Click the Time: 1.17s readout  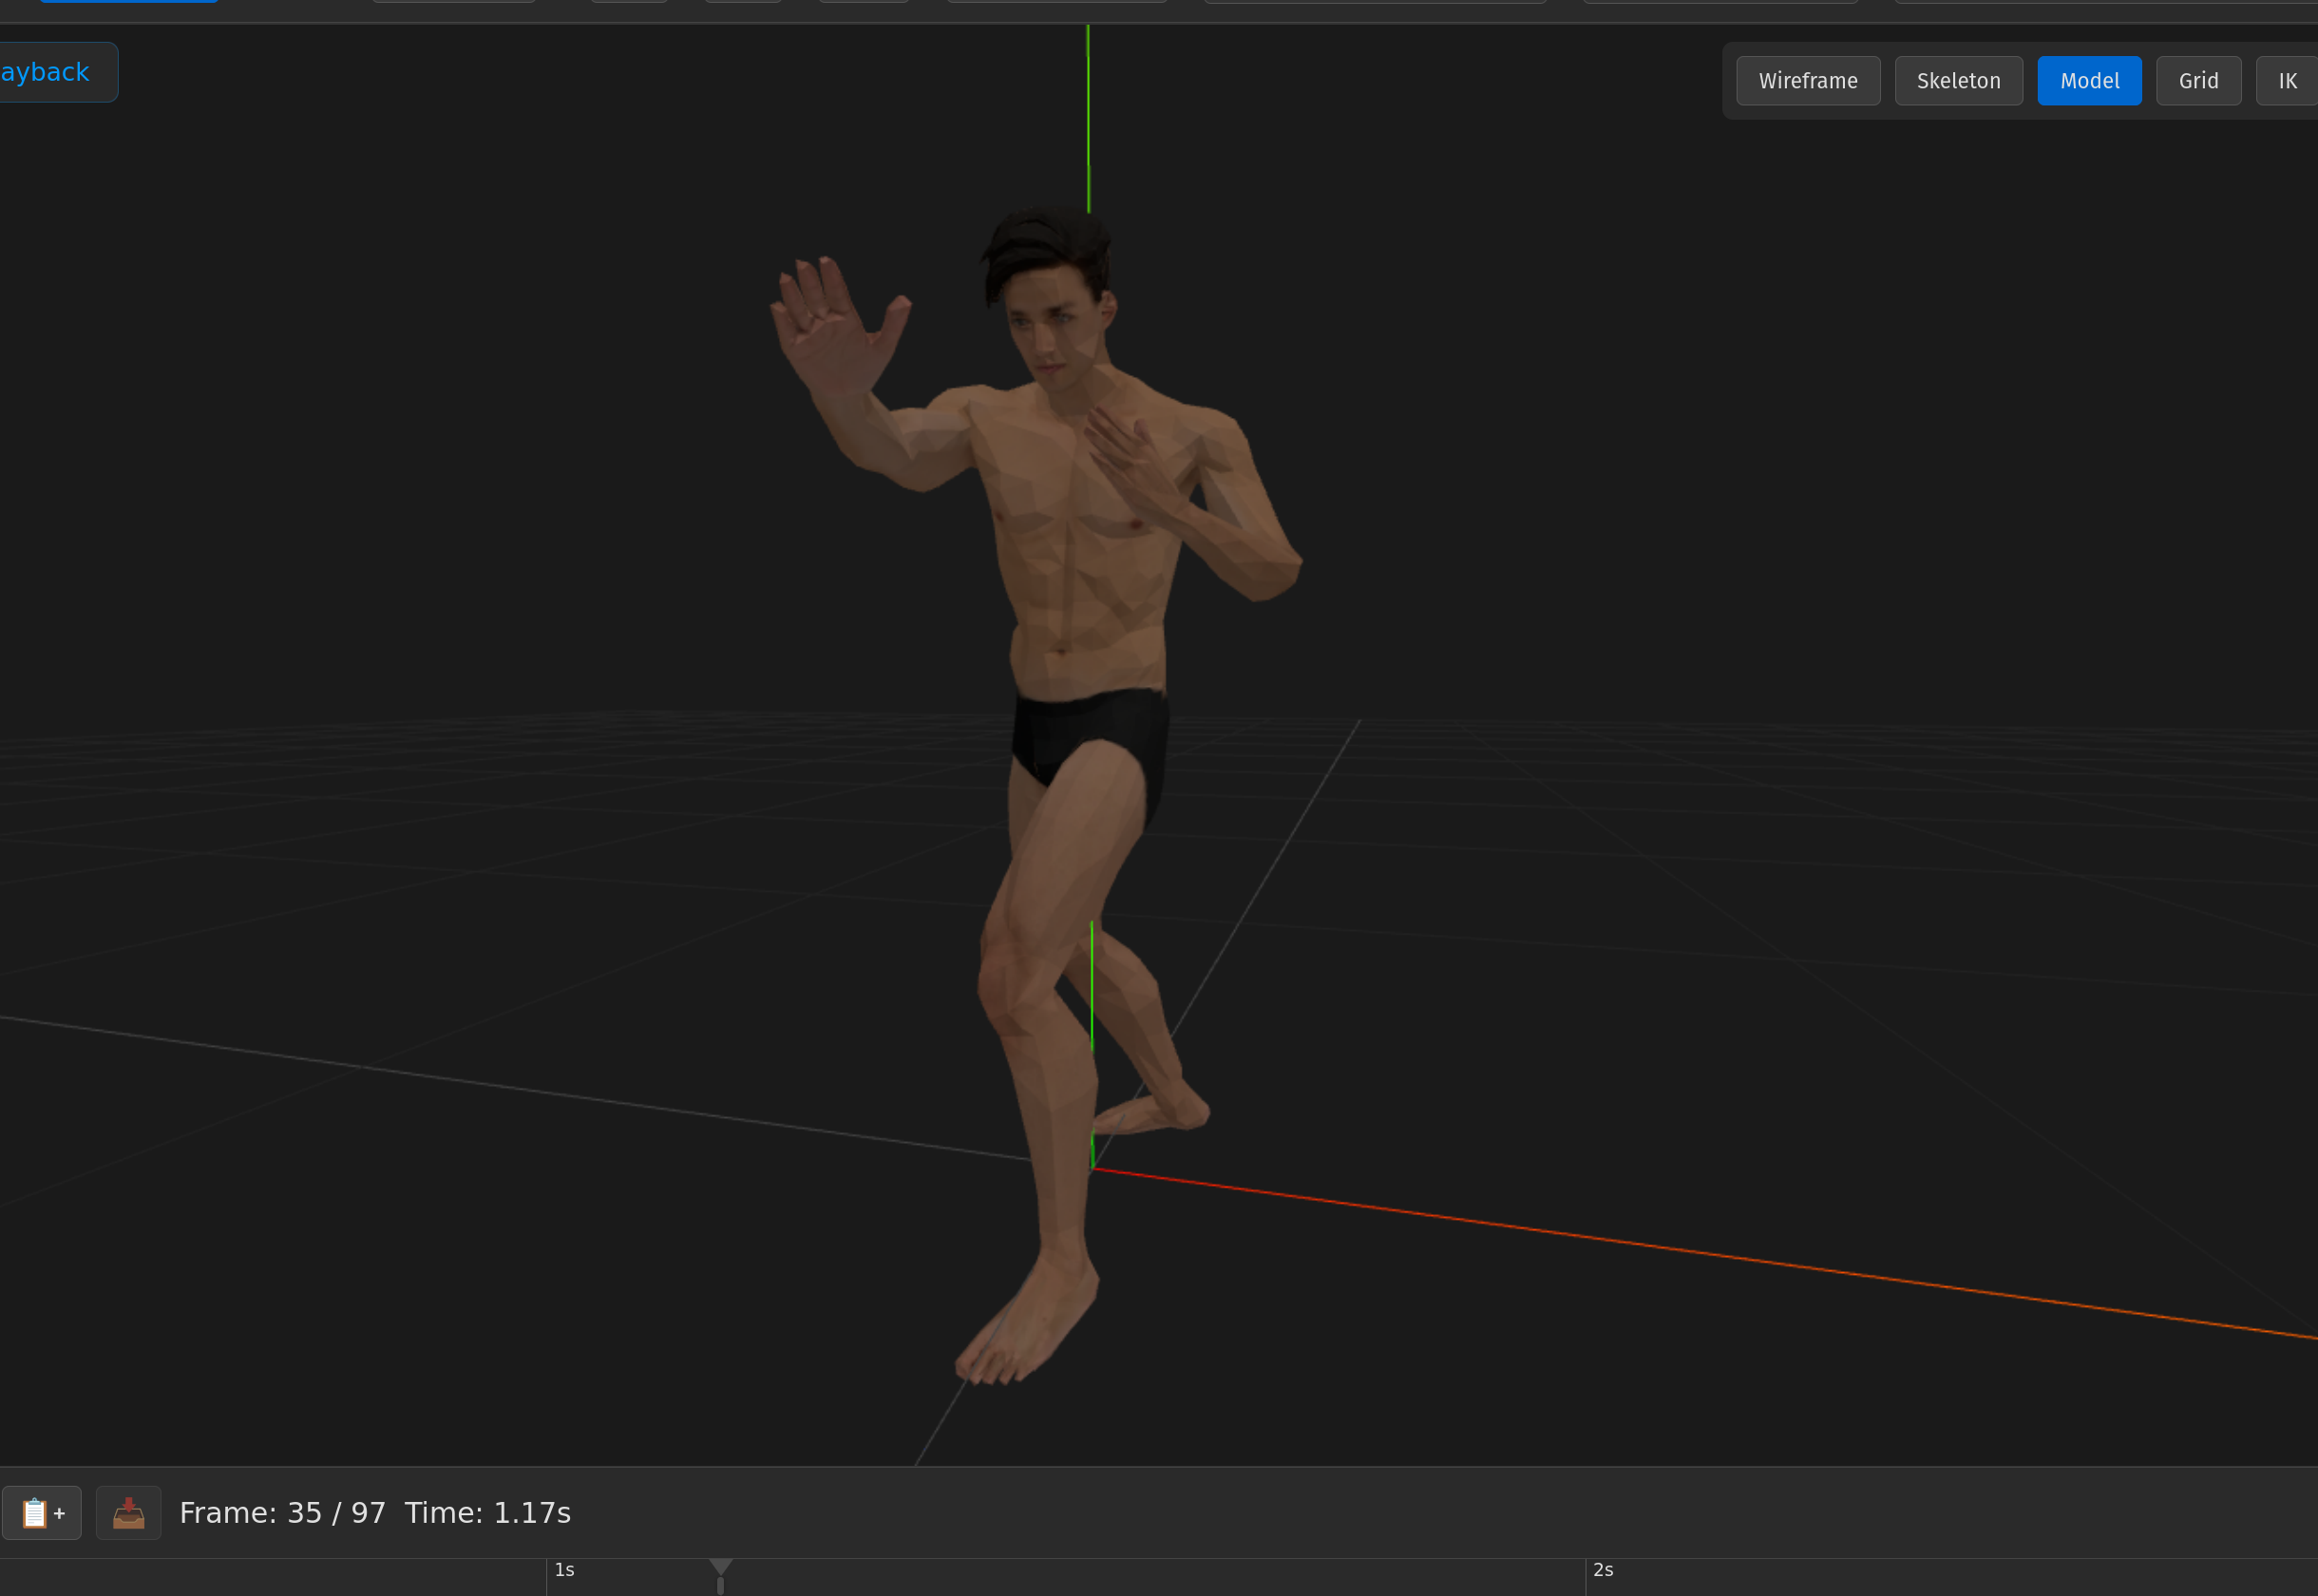(x=488, y=1513)
